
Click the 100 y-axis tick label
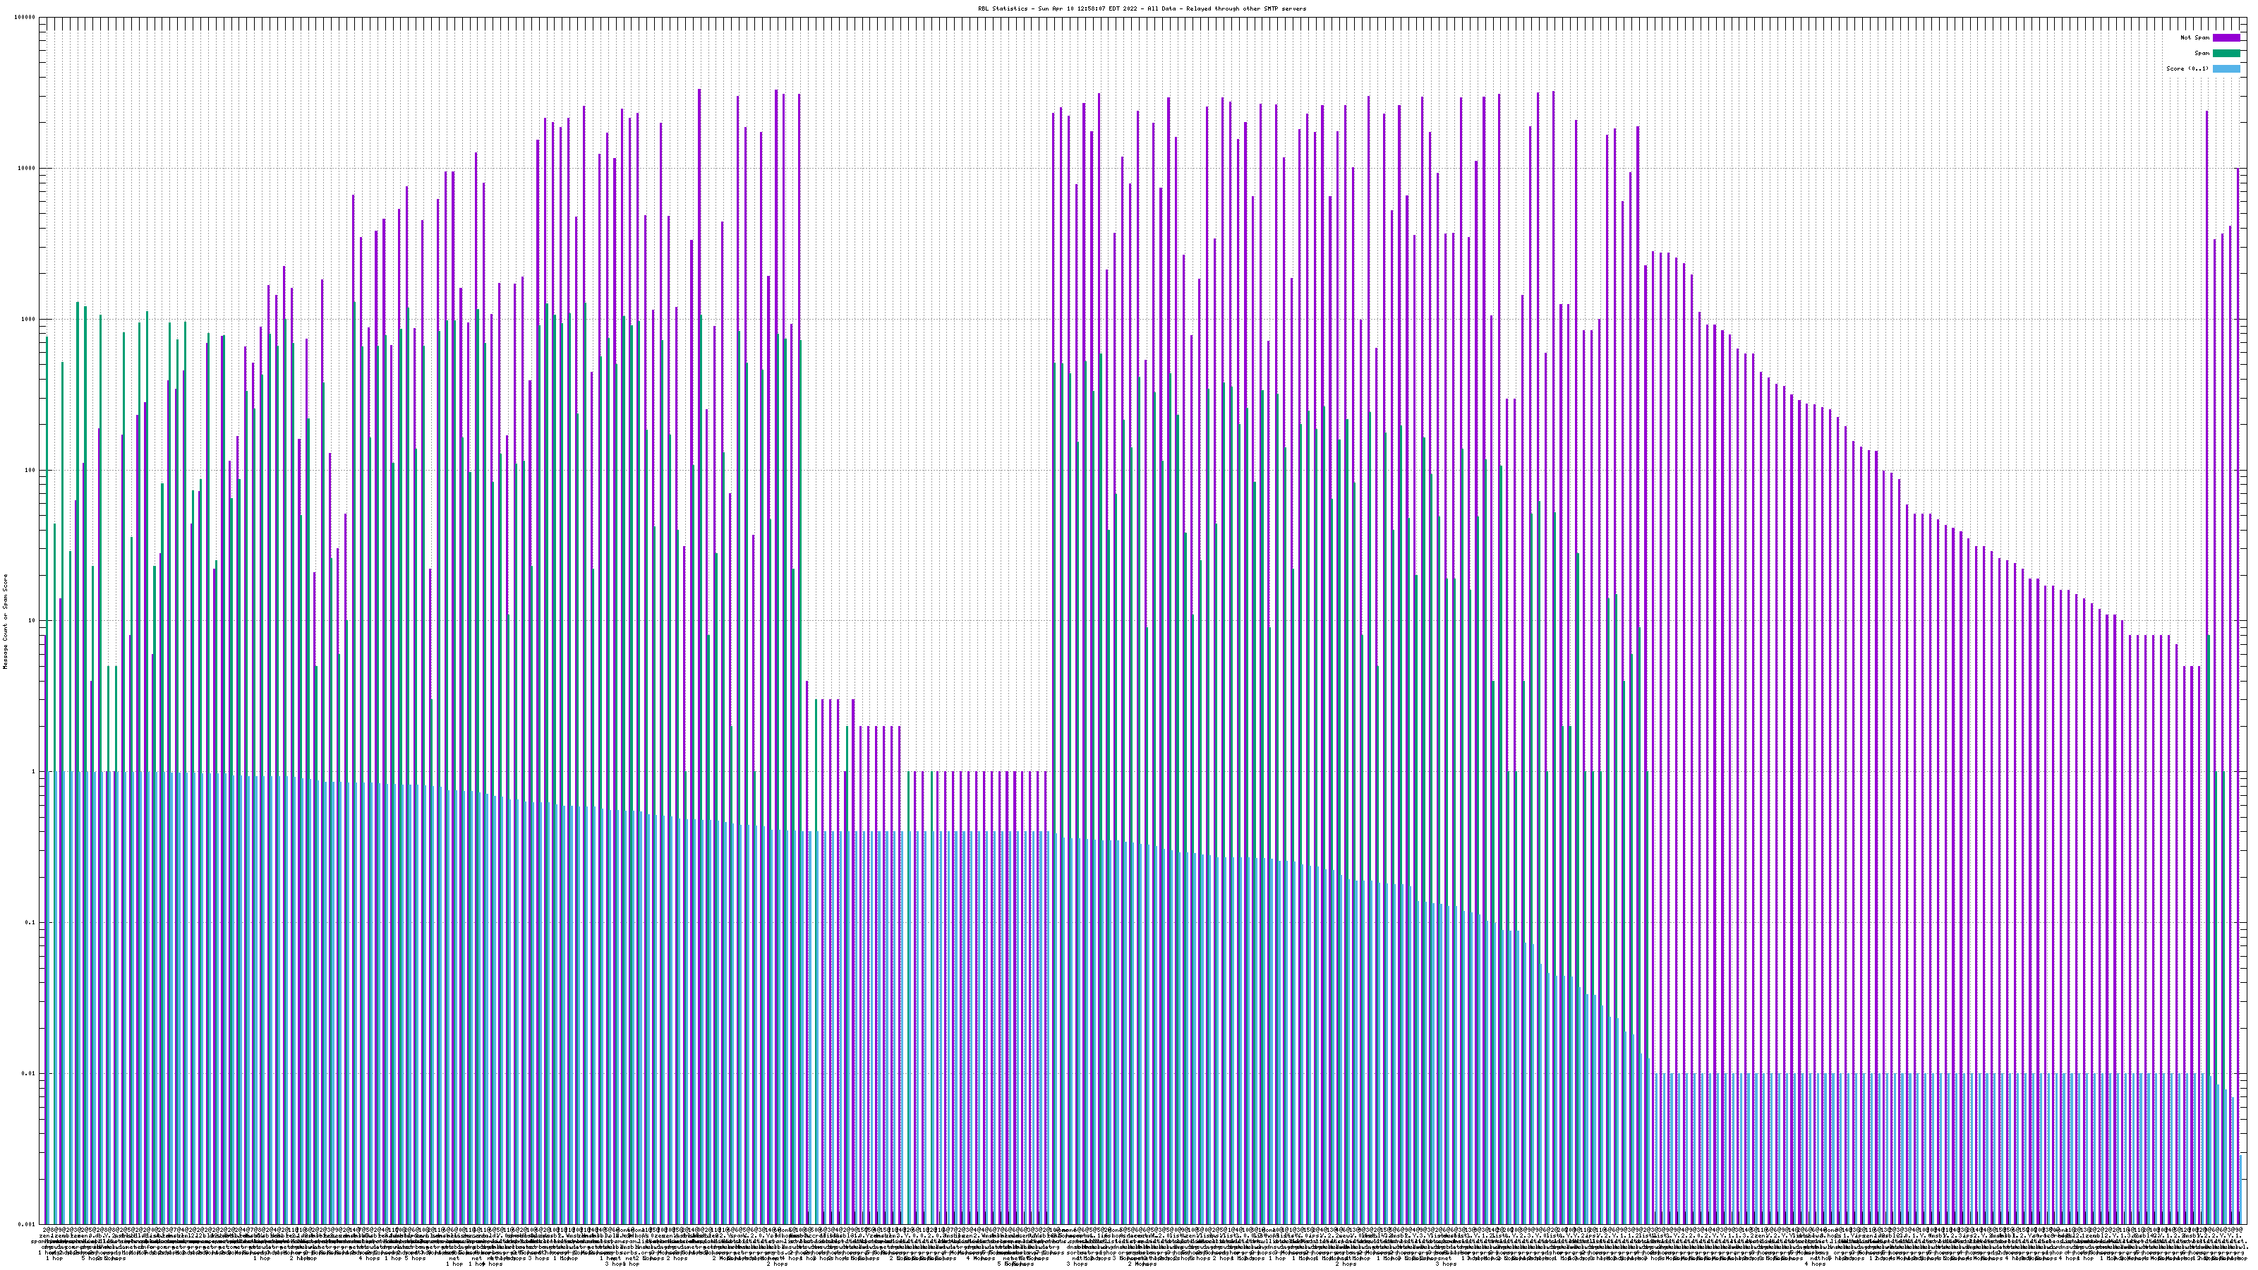point(30,470)
